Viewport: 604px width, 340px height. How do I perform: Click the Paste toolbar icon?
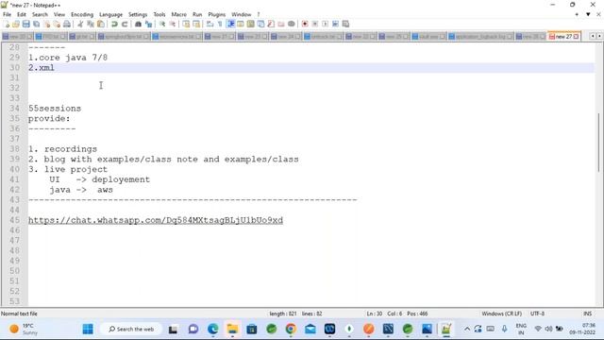(101, 25)
